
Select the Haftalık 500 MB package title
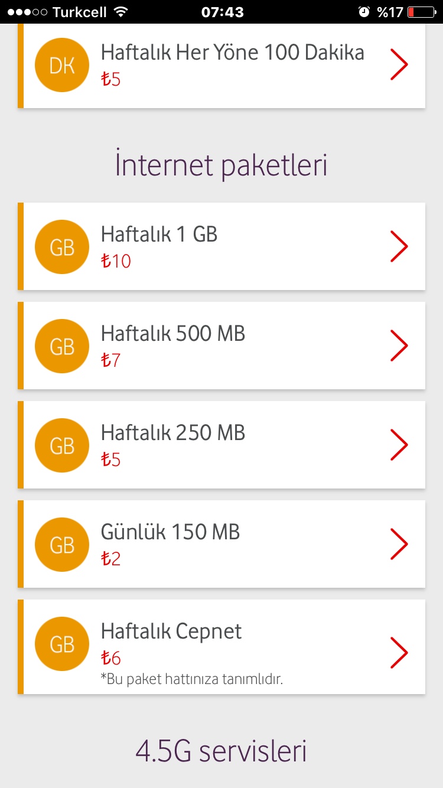tap(173, 334)
